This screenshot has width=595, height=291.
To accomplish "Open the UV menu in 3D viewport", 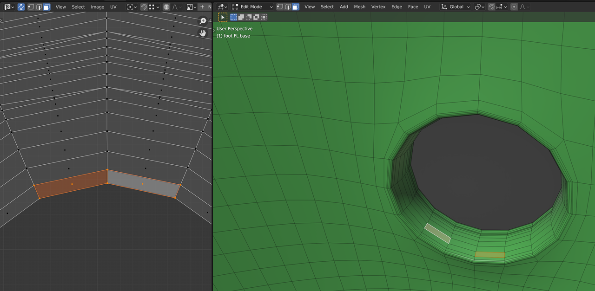I will pyautogui.click(x=427, y=7).
